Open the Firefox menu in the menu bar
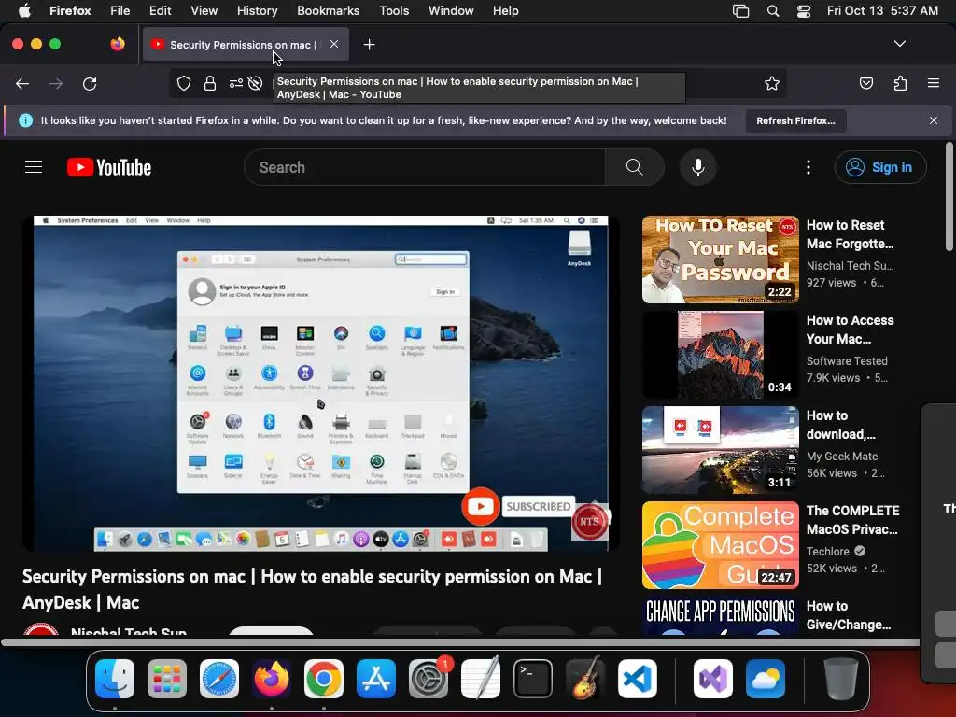This screenshot has height=717, width=956. [70, 10]
